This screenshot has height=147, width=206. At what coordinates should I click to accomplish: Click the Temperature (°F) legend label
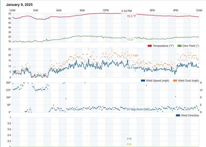163,46
